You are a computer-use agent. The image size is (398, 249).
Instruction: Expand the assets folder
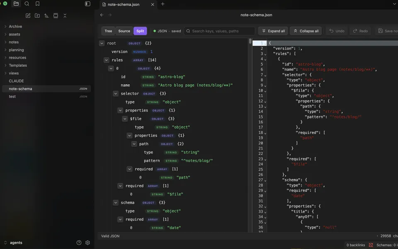point(46,34)
